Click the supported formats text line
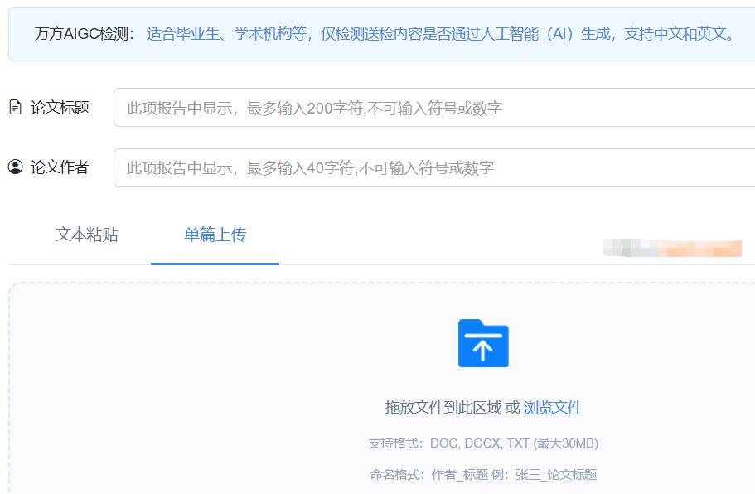This screenshot has width=755, height=494. click(483, 442)
